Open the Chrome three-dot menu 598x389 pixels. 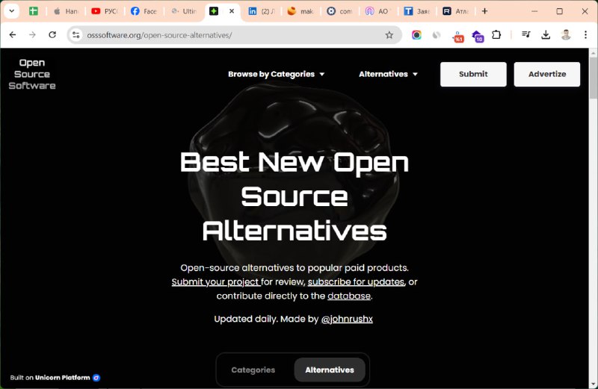(x=585, y=35)
